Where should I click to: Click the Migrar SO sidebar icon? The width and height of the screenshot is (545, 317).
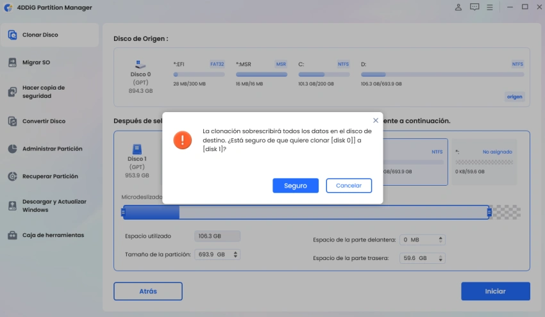point(13,63)
